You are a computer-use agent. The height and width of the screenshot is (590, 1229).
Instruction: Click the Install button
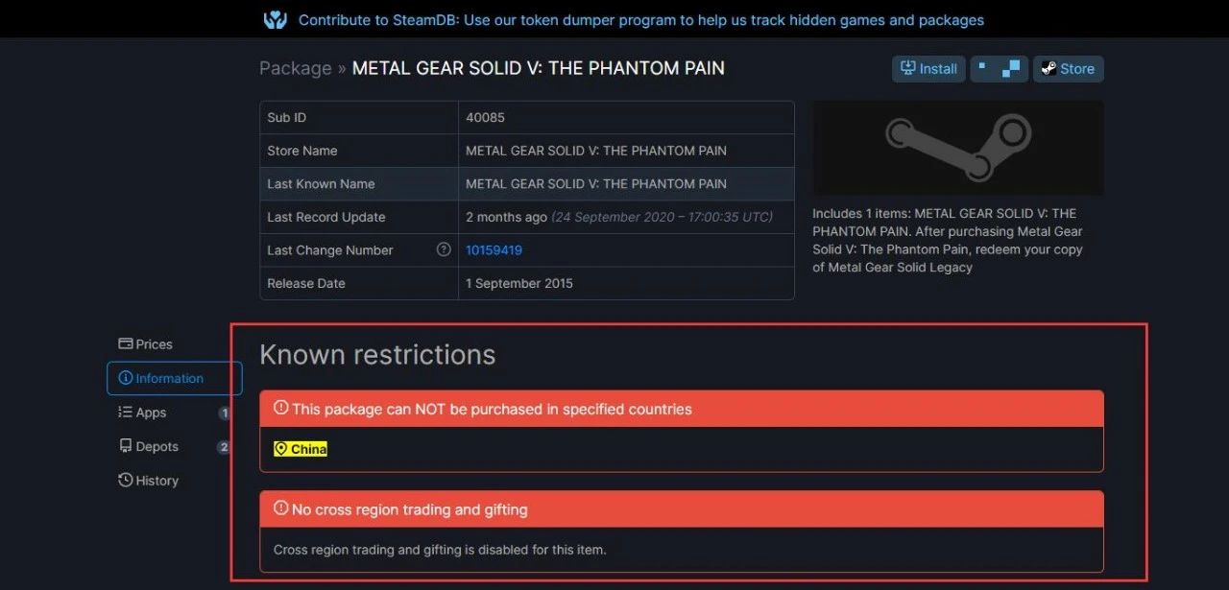928,68
